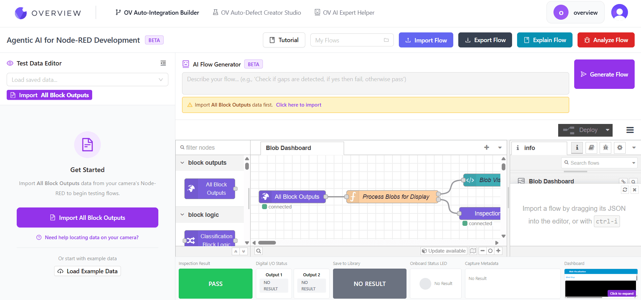641x300 pixels.
Task: Open the sidebar configuration gear icon
Action: pyautogui.click(x=620, y=148)
